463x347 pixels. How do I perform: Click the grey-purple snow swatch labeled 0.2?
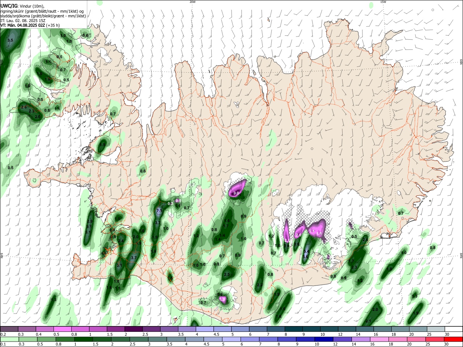pos(9,329)
